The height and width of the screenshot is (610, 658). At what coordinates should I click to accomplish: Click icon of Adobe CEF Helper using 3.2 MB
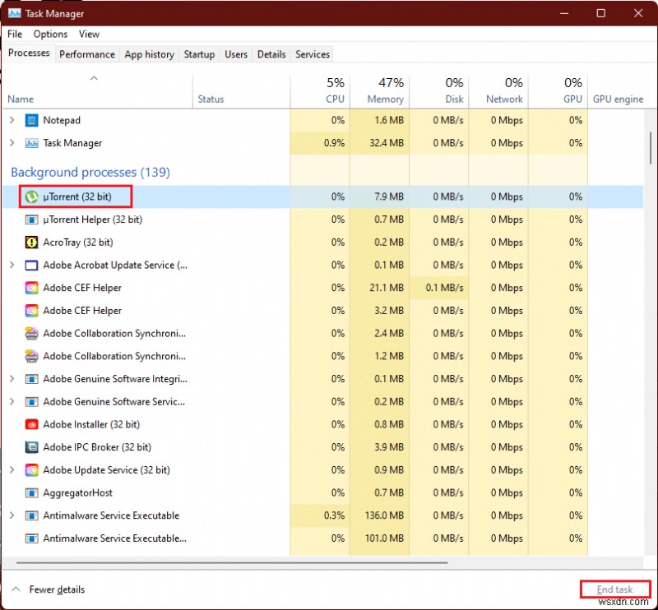coord(31,311)
